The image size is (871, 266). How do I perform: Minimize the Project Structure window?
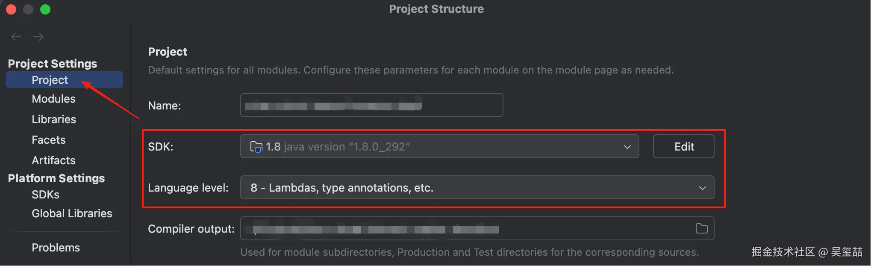(x=28, y=9)
